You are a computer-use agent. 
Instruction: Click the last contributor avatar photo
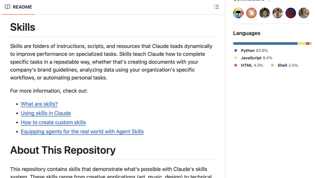[304, 13]
